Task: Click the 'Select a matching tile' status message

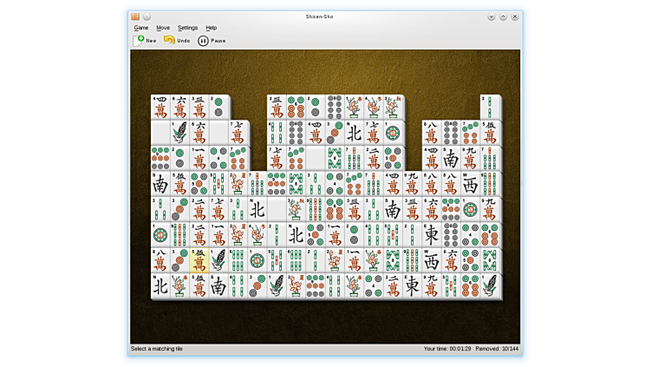Action: pyautogui.click(x=157, y=349)
